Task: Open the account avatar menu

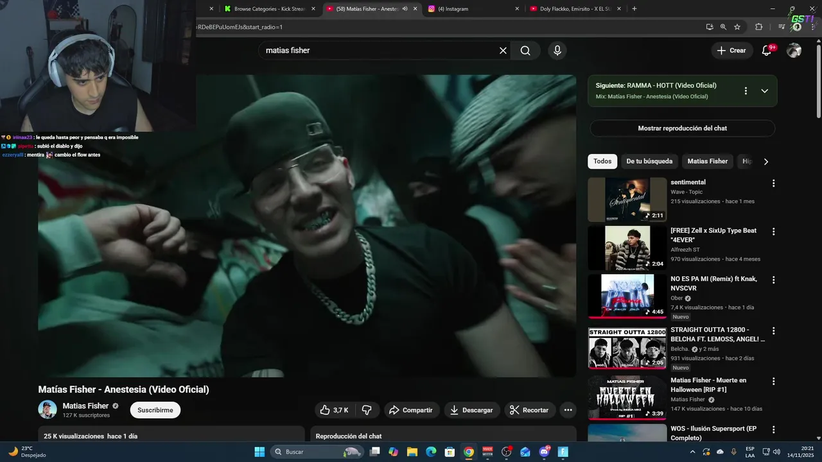Action: [794, 51]
